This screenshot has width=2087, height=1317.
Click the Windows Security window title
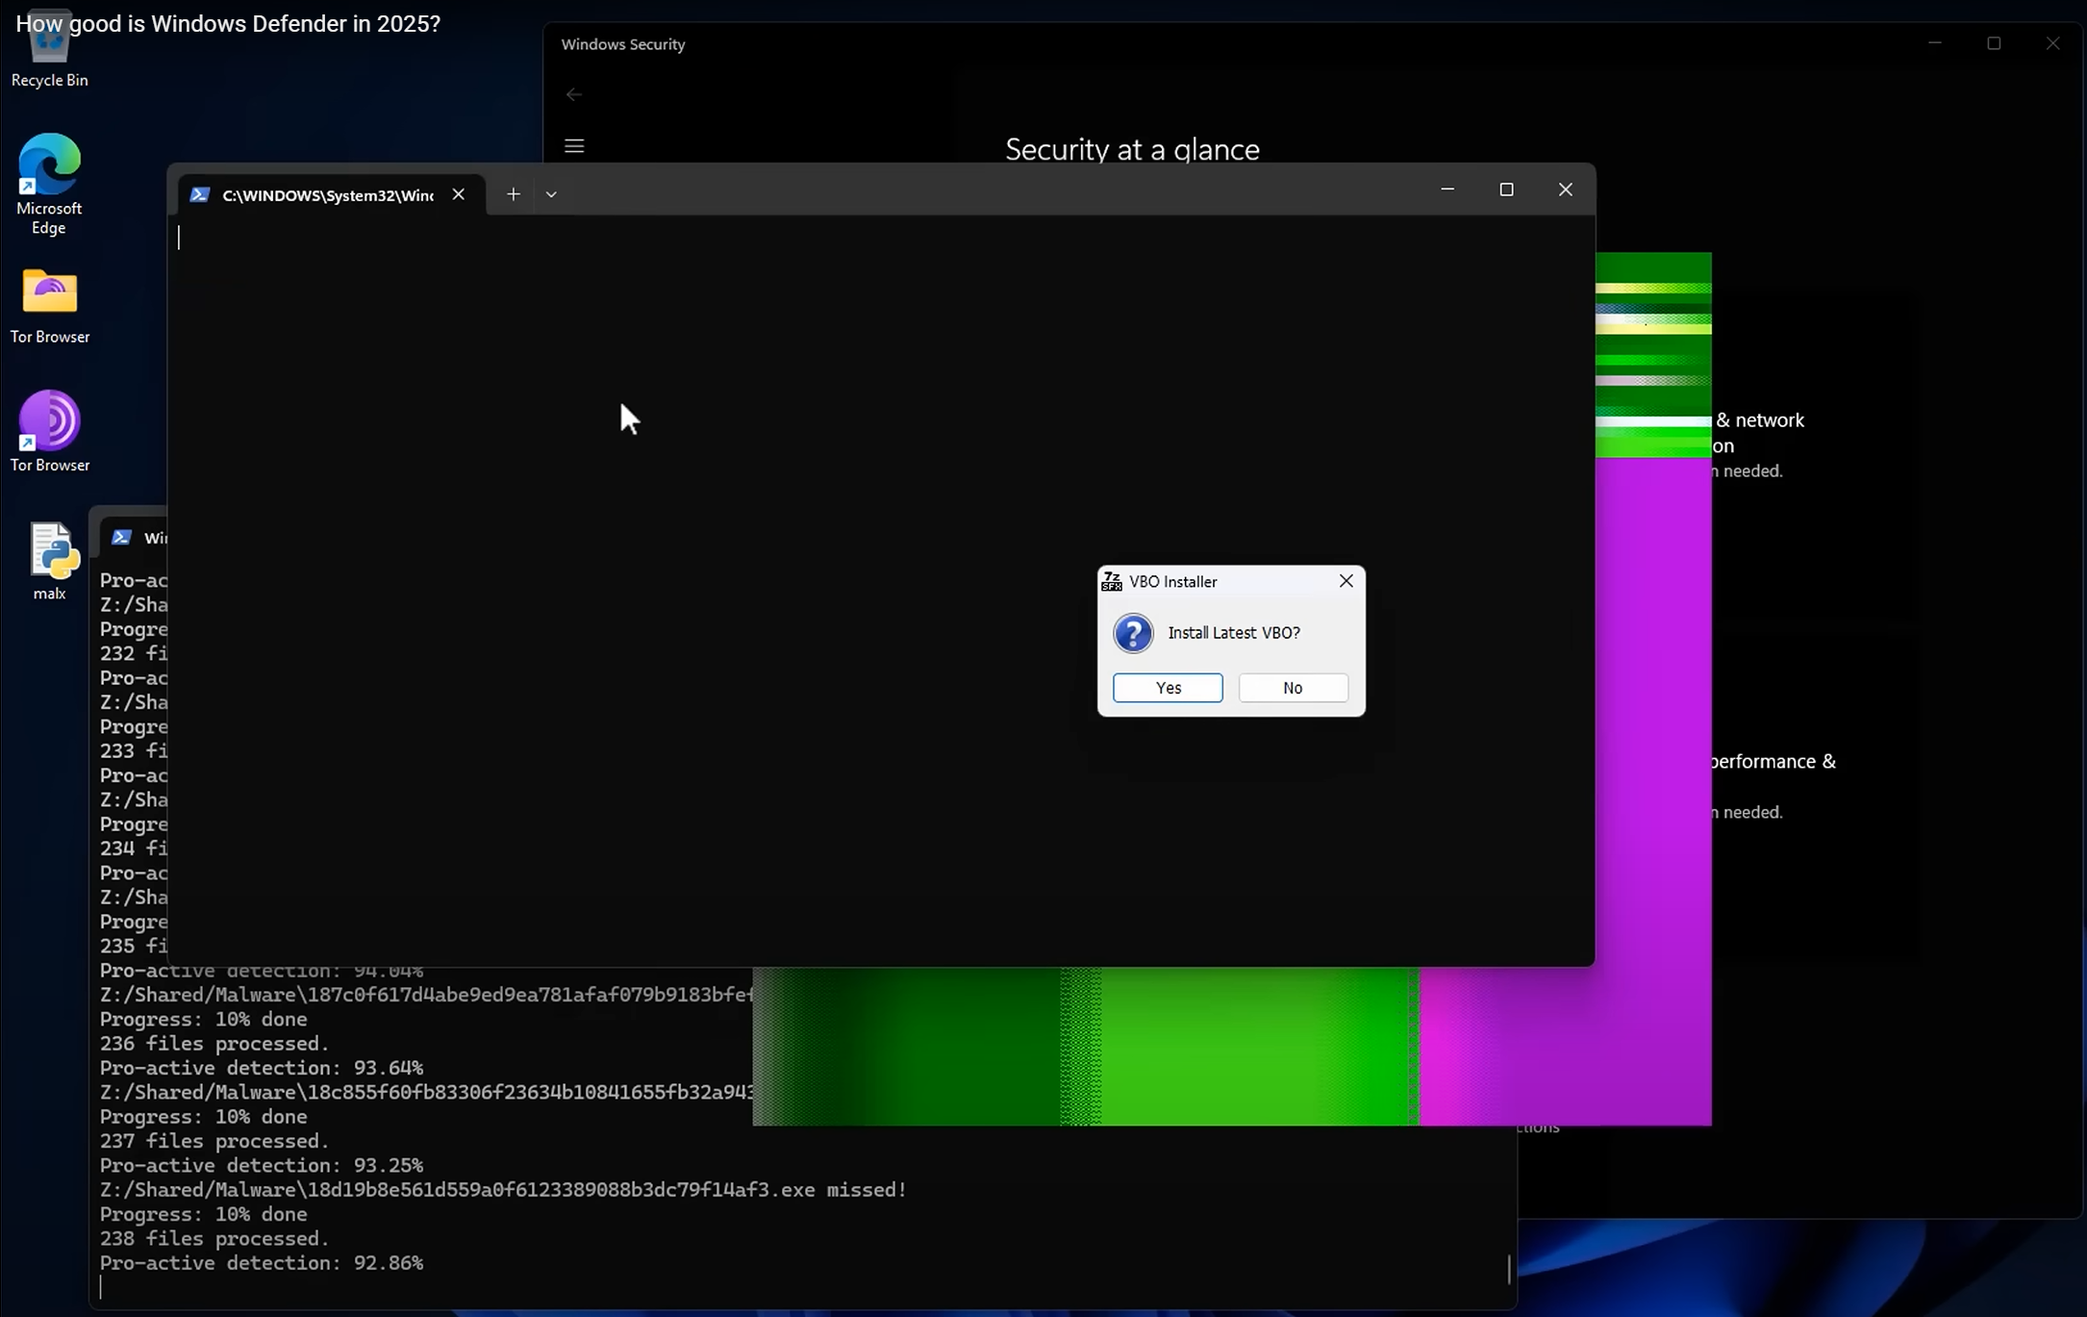coord(623,44)
